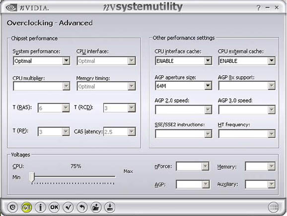Open the T (RCD) dropdown
Image resolution: width=287 pixels, height=216 pixels.
[120, 108]
